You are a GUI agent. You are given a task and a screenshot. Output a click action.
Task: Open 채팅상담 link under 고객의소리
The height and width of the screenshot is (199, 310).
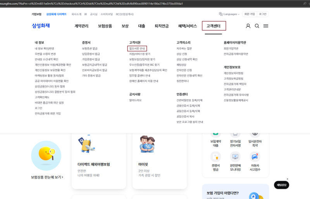(181, 65)
